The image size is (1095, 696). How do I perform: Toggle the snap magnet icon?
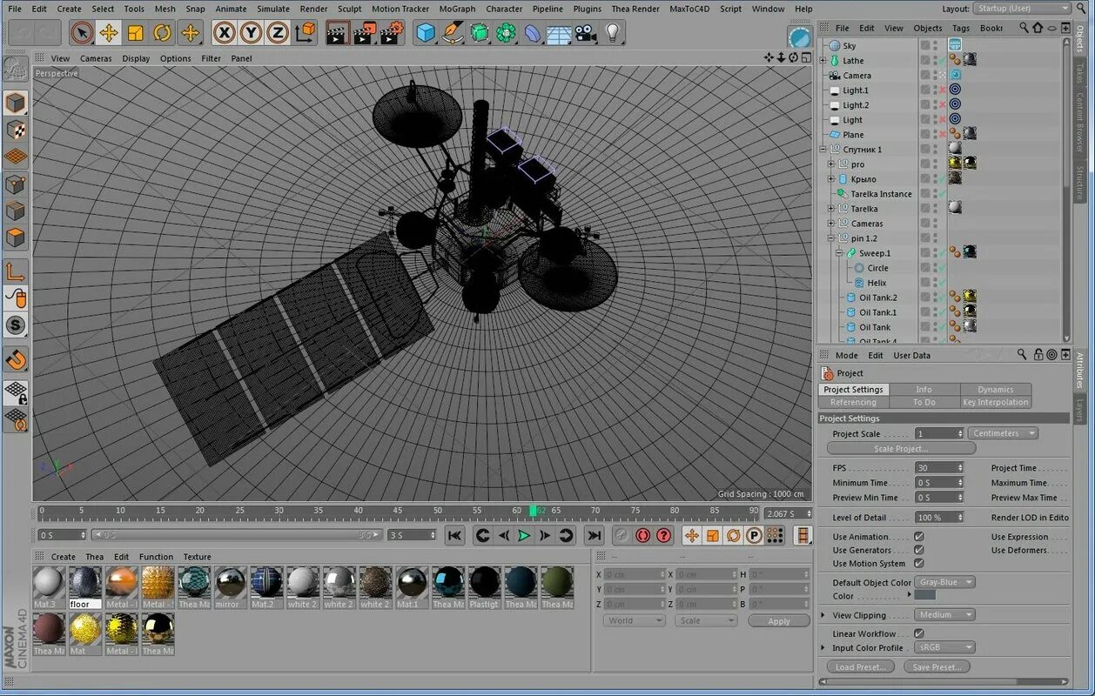click(16, 359)
